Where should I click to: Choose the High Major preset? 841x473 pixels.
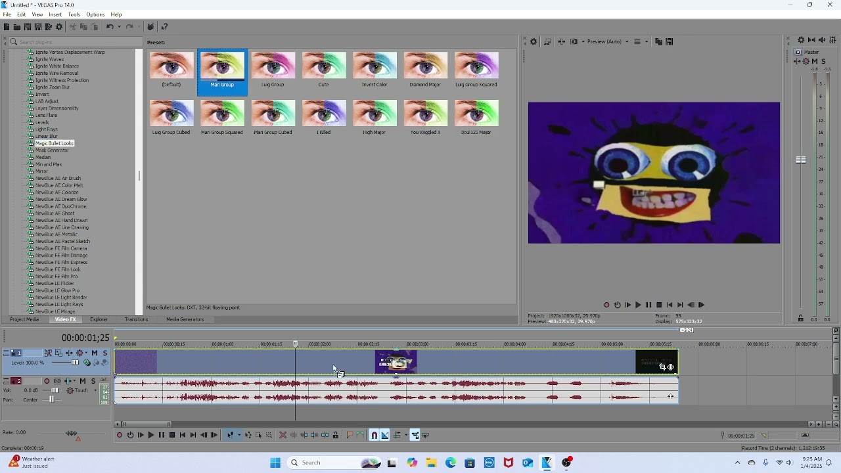[x=375, y=118]
